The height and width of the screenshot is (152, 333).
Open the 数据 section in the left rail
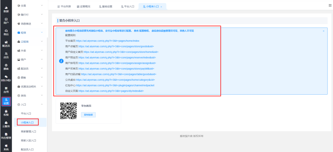click(x=6, y=9)
